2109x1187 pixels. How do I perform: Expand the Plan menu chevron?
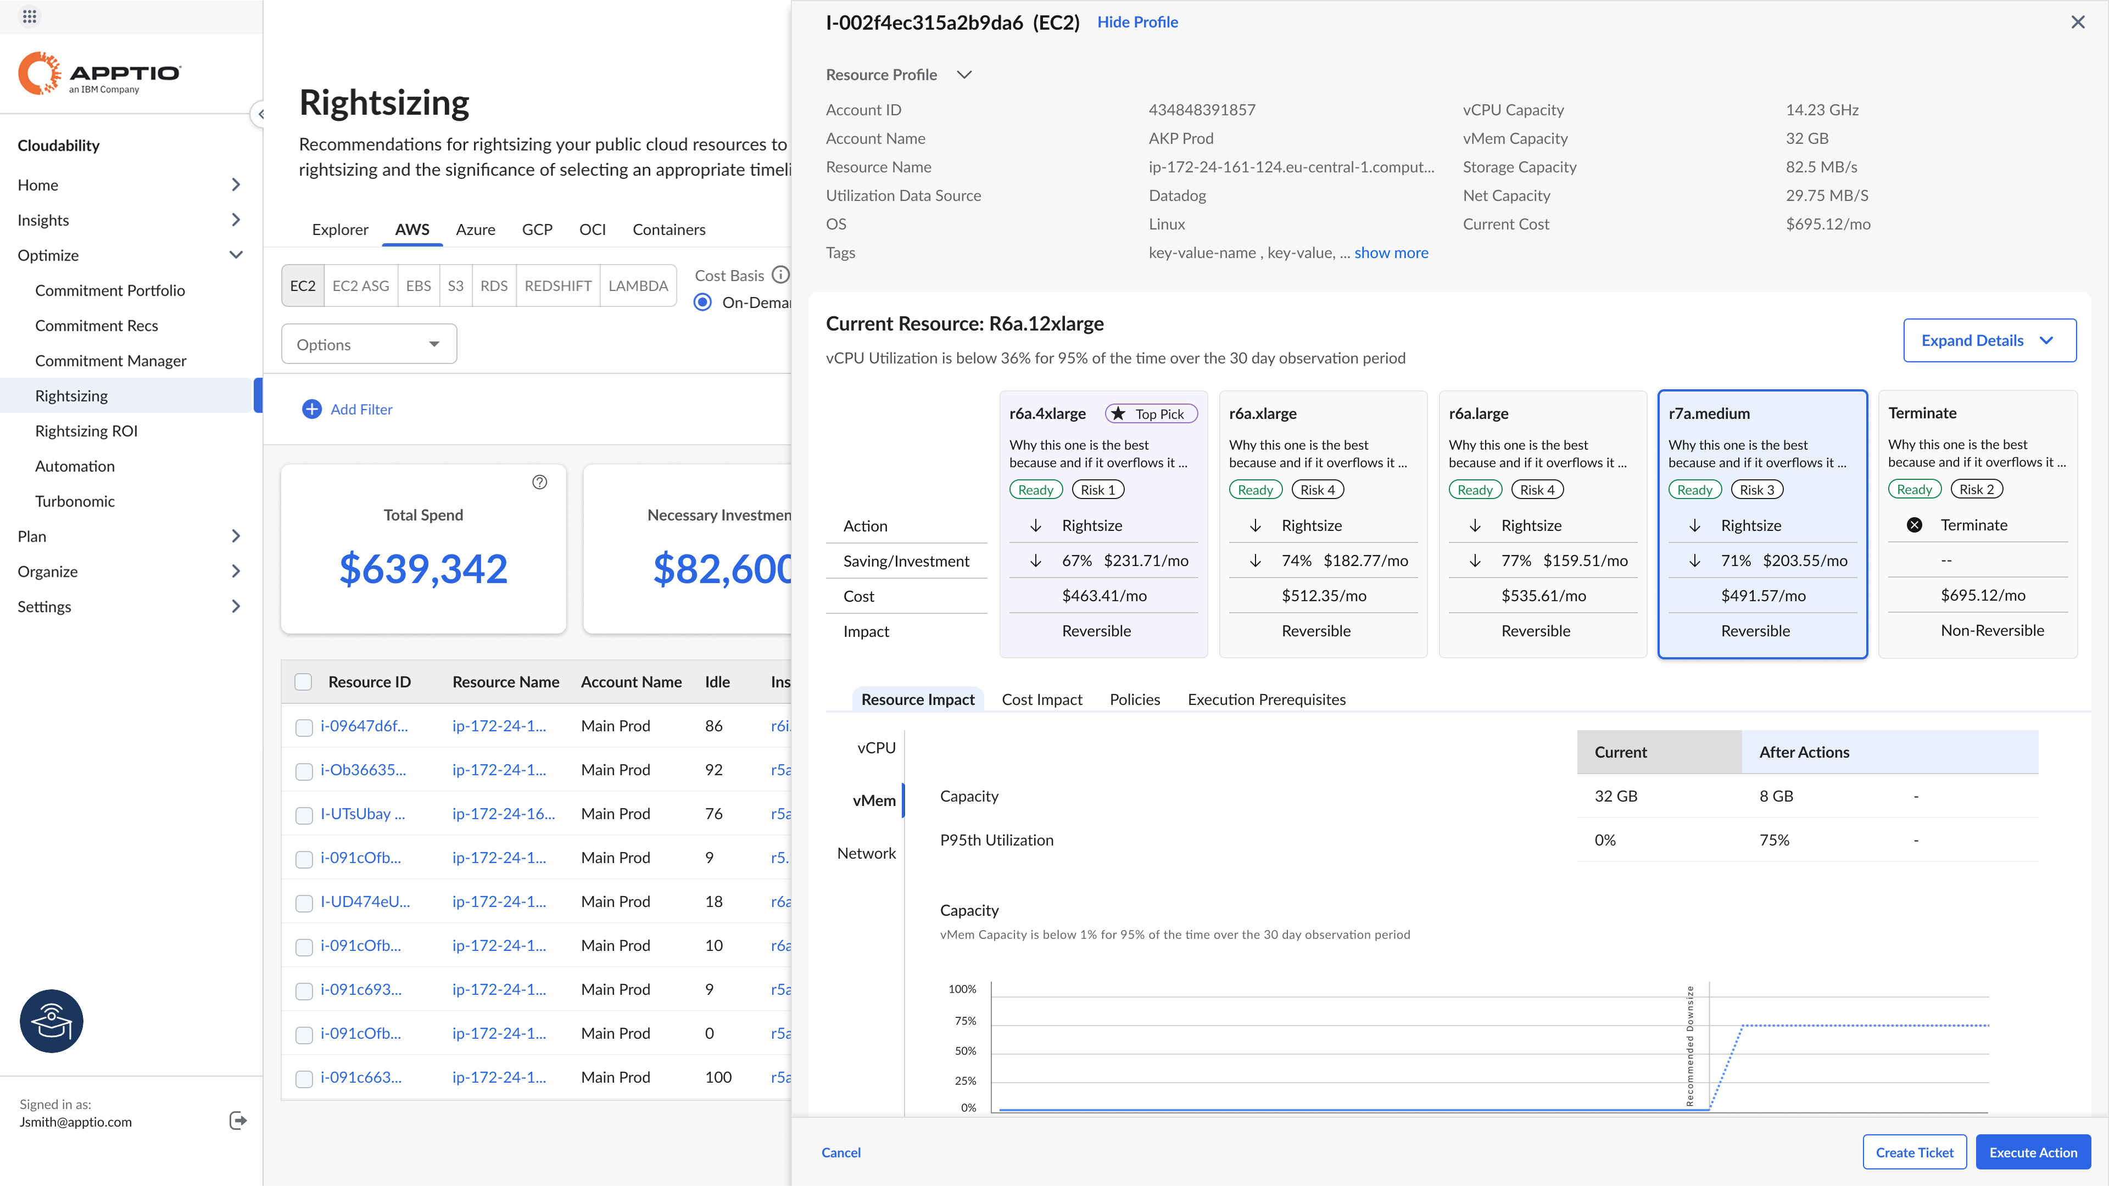(x=236, y=536)
